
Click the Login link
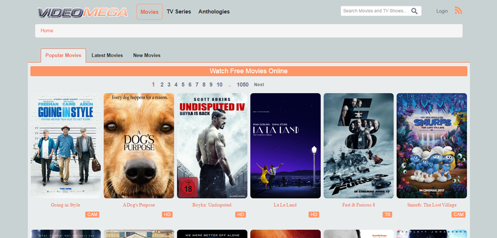[x=442, y=11]
